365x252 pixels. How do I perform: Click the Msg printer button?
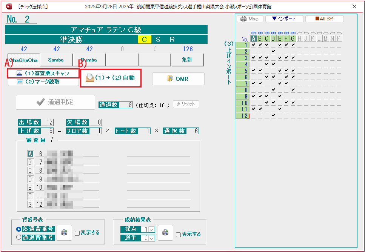[x=249, y=18]
